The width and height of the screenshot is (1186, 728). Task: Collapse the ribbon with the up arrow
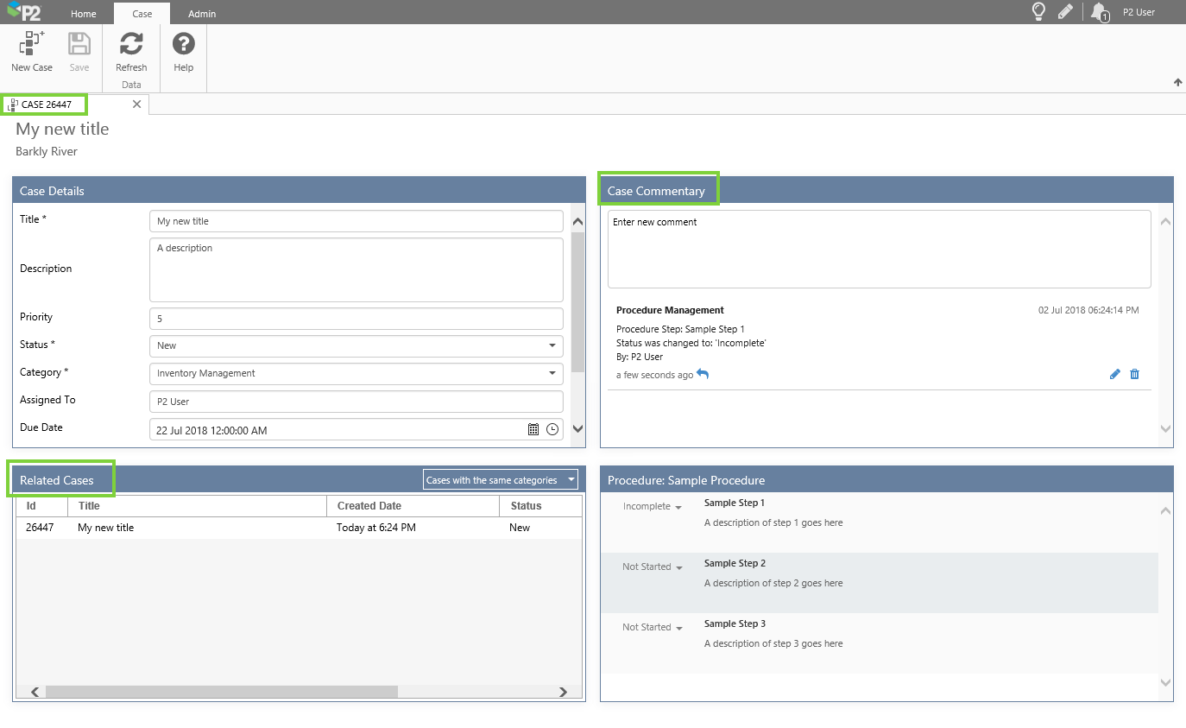tap(1177, 83)
